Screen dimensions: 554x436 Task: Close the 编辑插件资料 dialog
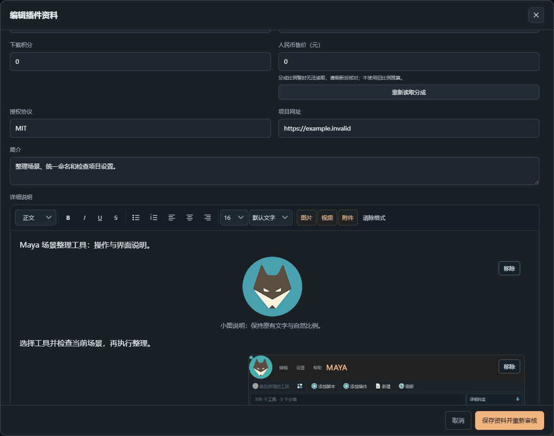[x=536, y=15]
